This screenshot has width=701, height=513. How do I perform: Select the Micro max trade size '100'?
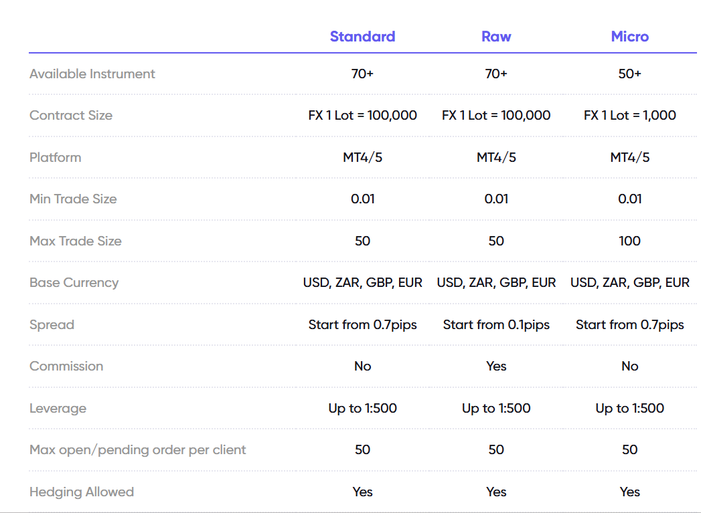coord(629,241)
